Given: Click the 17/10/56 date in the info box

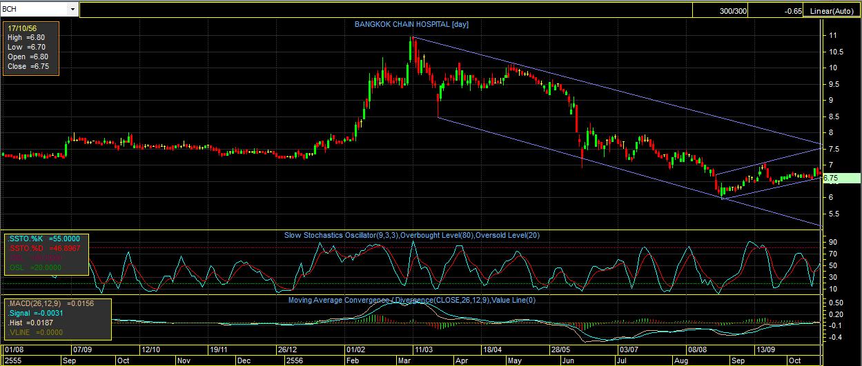Looking at the screenshot, I should tap(22, 28).
